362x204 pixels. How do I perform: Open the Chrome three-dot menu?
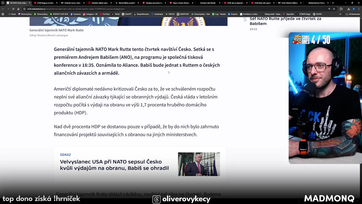(359, 9)
